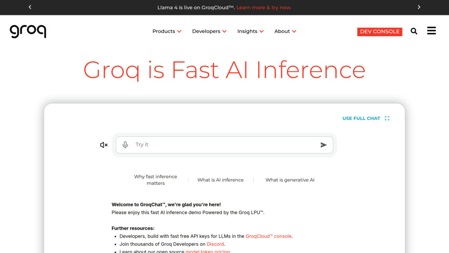
Task: Expand the Products dropdown chevron
Action: (179, 31)
